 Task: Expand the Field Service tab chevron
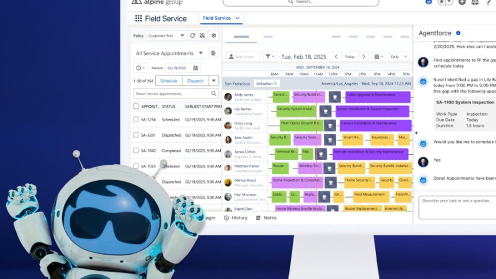click(x=237, y=18)
